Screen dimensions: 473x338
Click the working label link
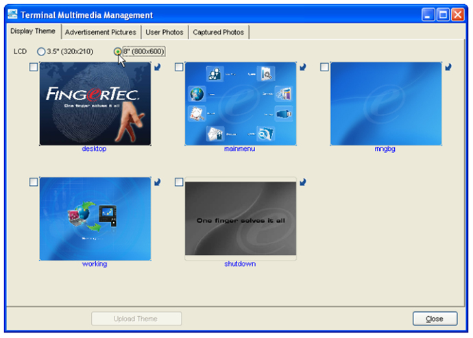[x=95, y=264]
